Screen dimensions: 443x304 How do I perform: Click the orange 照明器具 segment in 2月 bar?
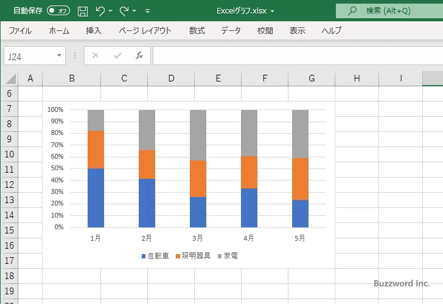click(x=147, y=164)
